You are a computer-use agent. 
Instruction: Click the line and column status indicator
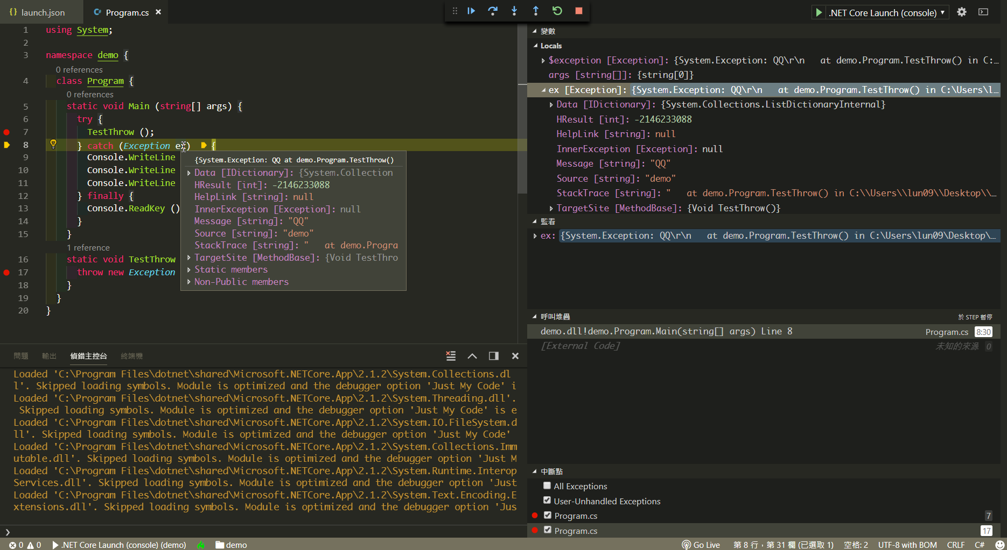(784, 545)
